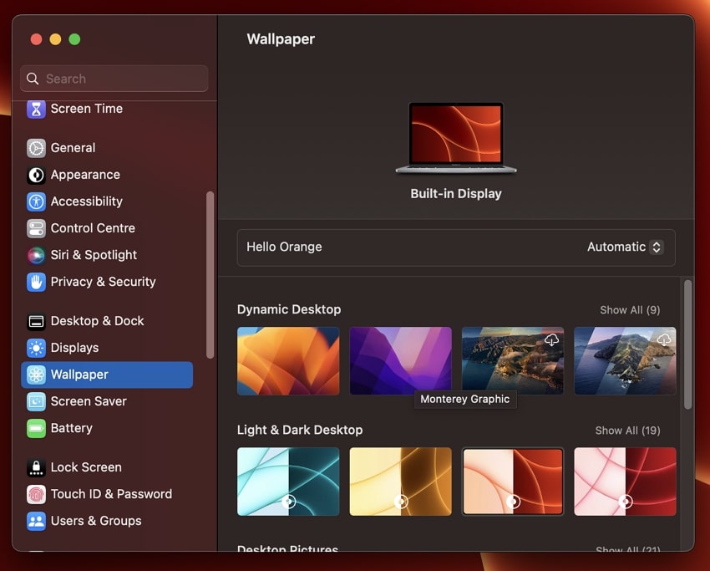Open Siri & Spotlight settings

pyautogui.click(x=92, y=255)
